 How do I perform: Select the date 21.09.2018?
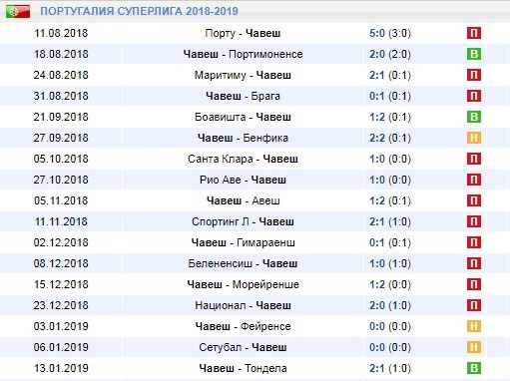61,117
